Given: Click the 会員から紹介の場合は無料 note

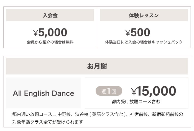Looking at the screenshot, I should tap(50, 42).
